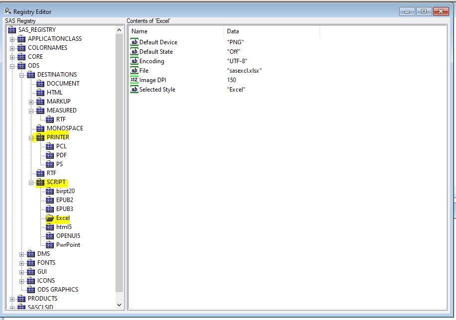Select the Selected Style value entry
The image size is (456, 320).
(157, 90)
